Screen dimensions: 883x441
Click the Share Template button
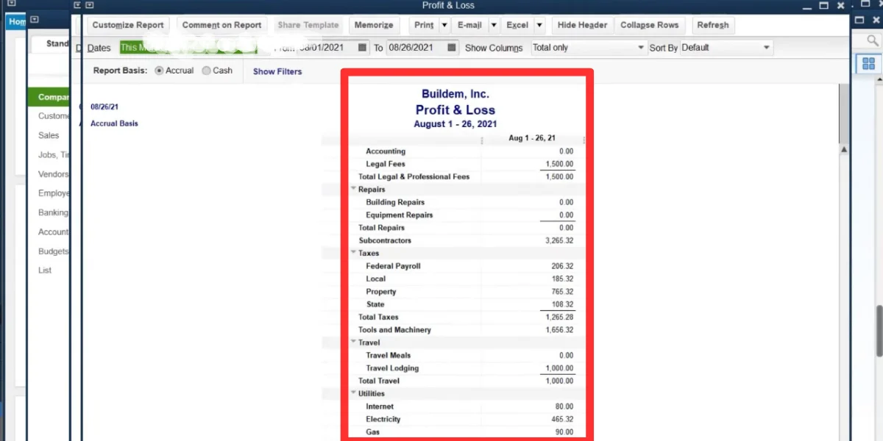pyautogui.click(x=308, y=25)
